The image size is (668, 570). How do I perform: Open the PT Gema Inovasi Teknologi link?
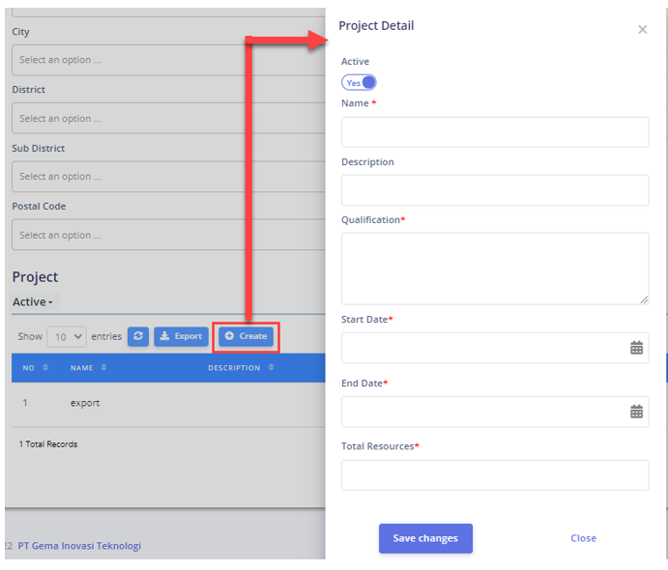point(79,546)
